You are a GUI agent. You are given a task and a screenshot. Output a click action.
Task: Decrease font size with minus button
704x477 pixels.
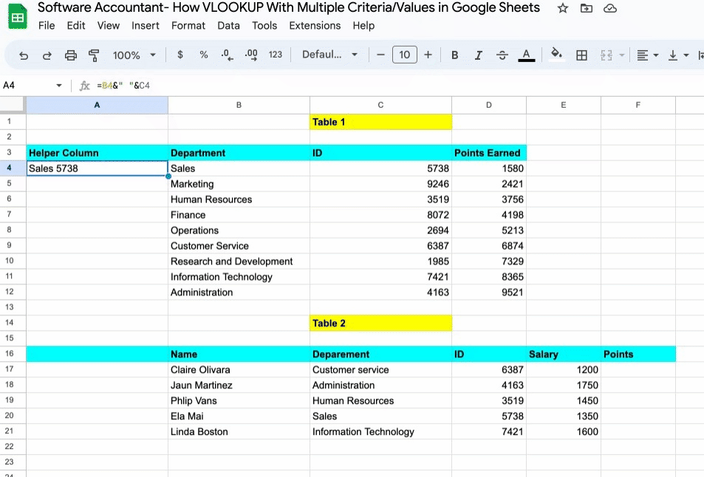380,55
